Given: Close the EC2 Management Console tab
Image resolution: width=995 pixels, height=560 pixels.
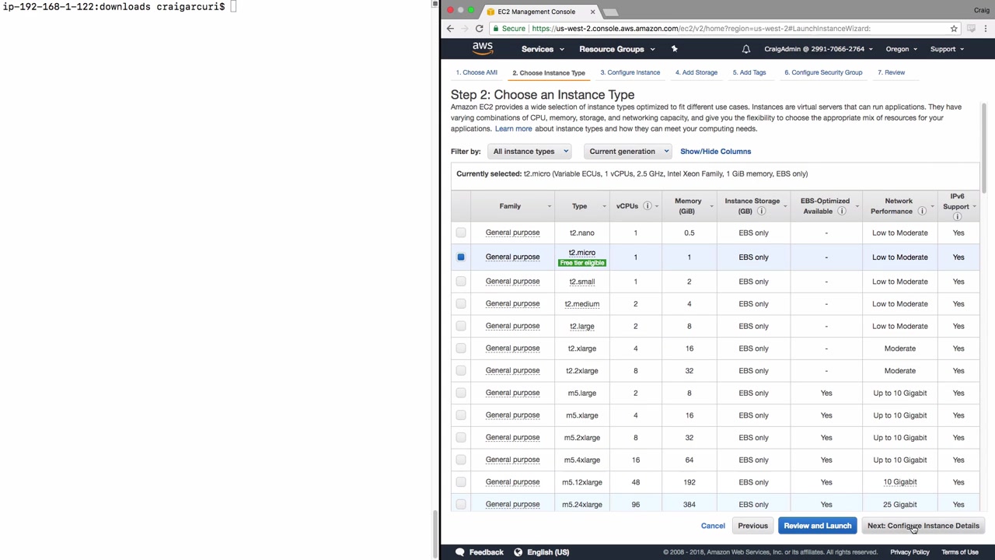Looking at the screenshot, I should [592, 12].
